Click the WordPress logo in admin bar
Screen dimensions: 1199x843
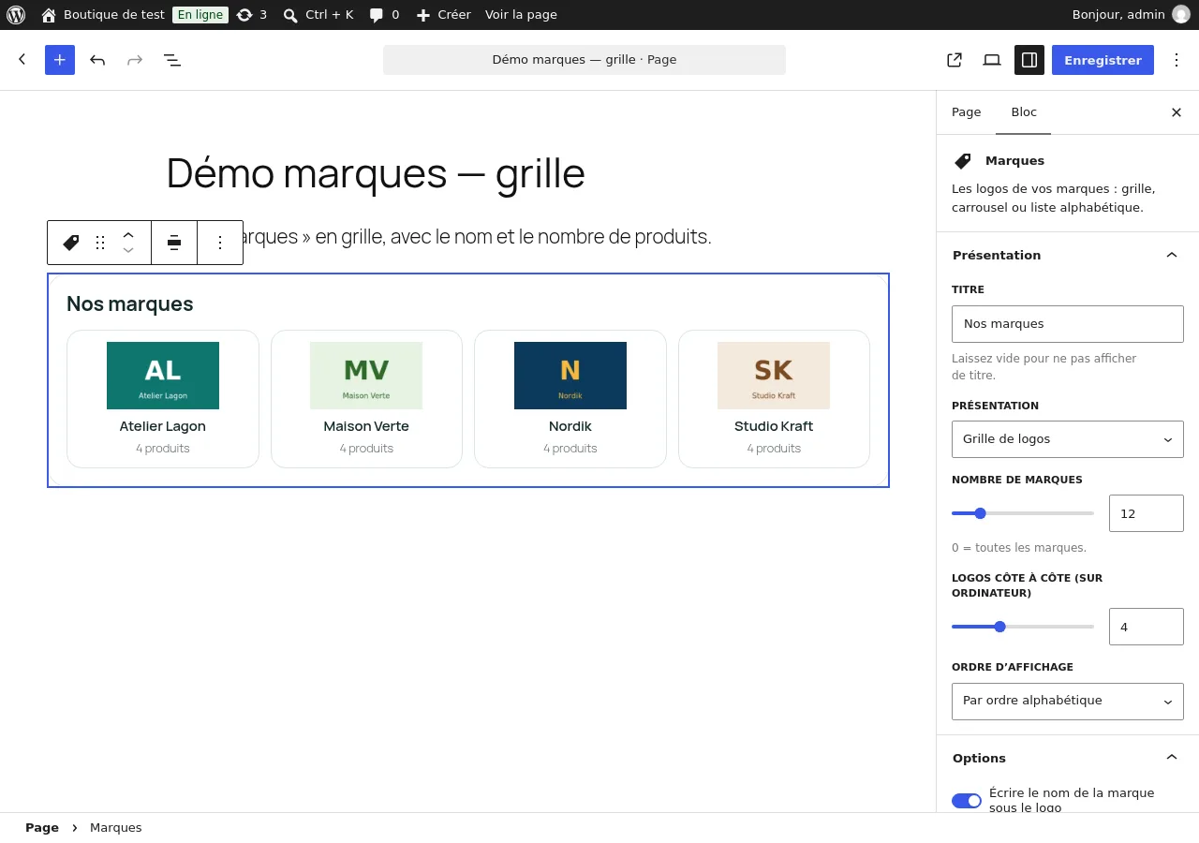click(x=16, y=15)
